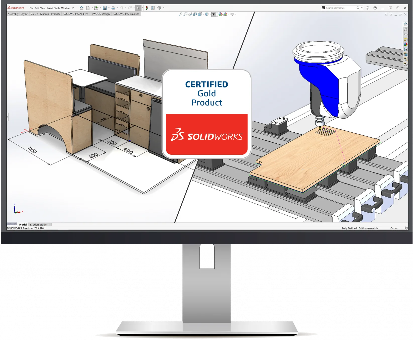Open SOLIDWORKS Resources task pane home icon

click(x=405, y=24)
